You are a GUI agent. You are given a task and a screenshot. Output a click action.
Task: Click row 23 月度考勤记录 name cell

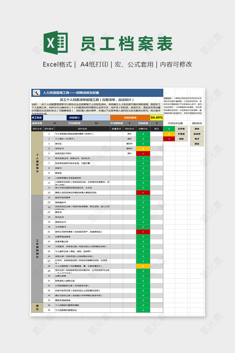(82, 242)
